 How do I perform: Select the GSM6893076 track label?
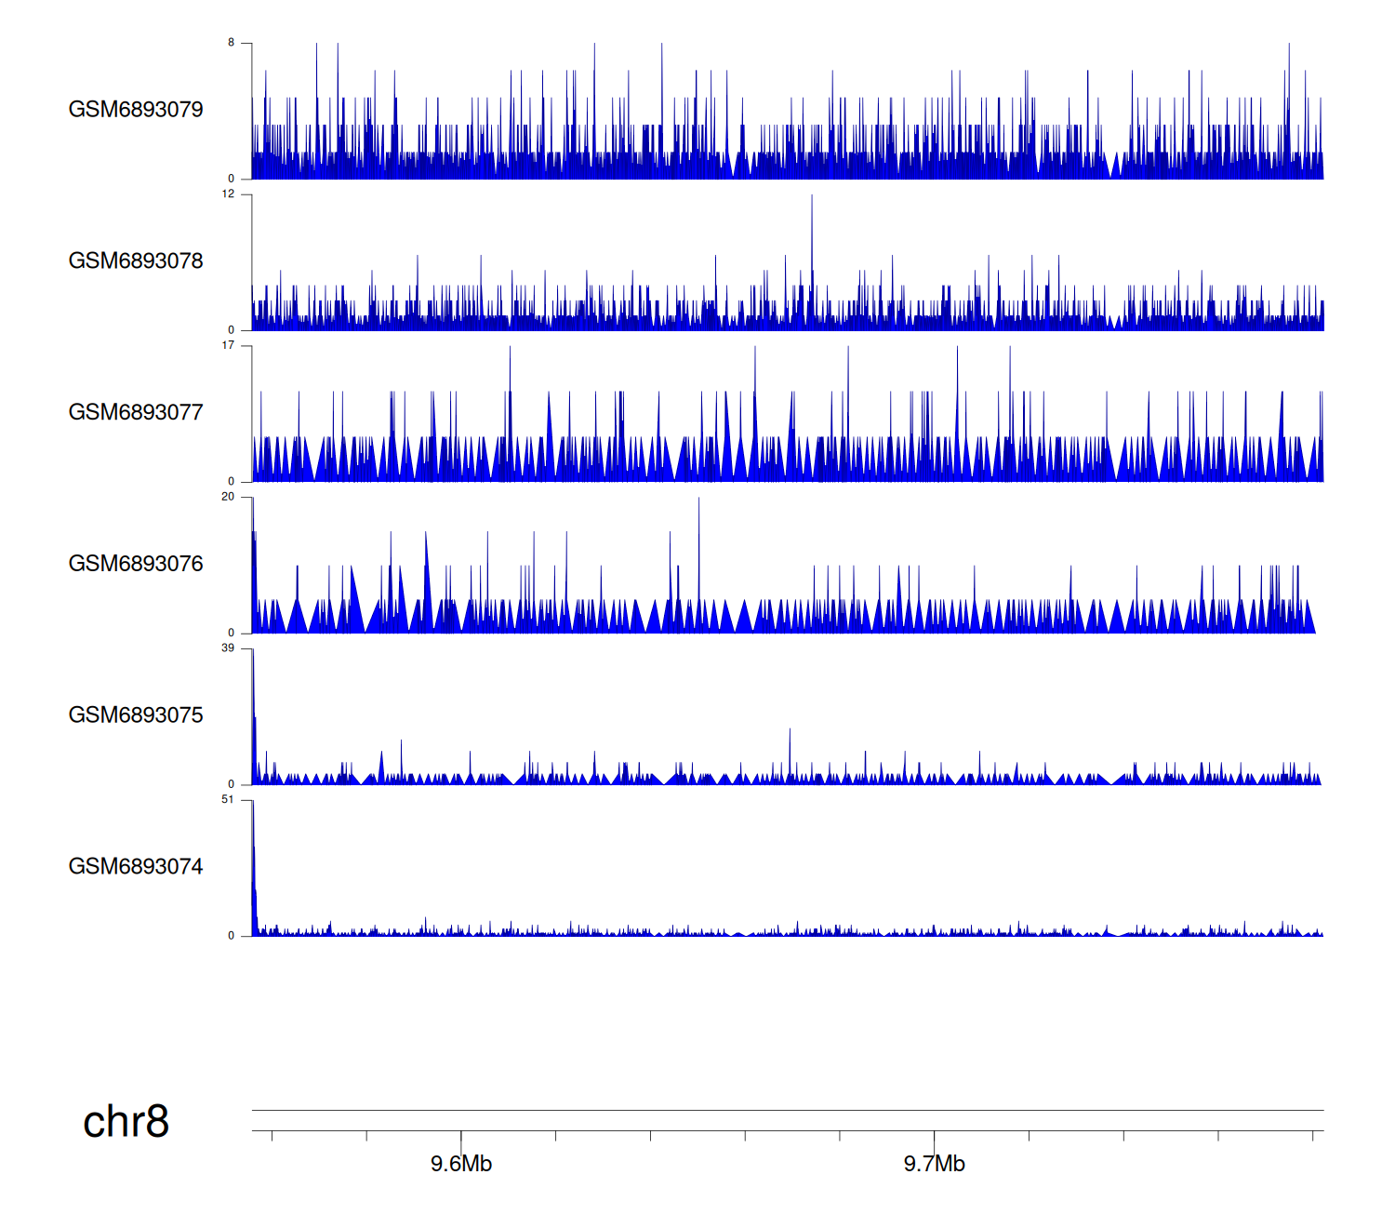(x=136, y=564)
